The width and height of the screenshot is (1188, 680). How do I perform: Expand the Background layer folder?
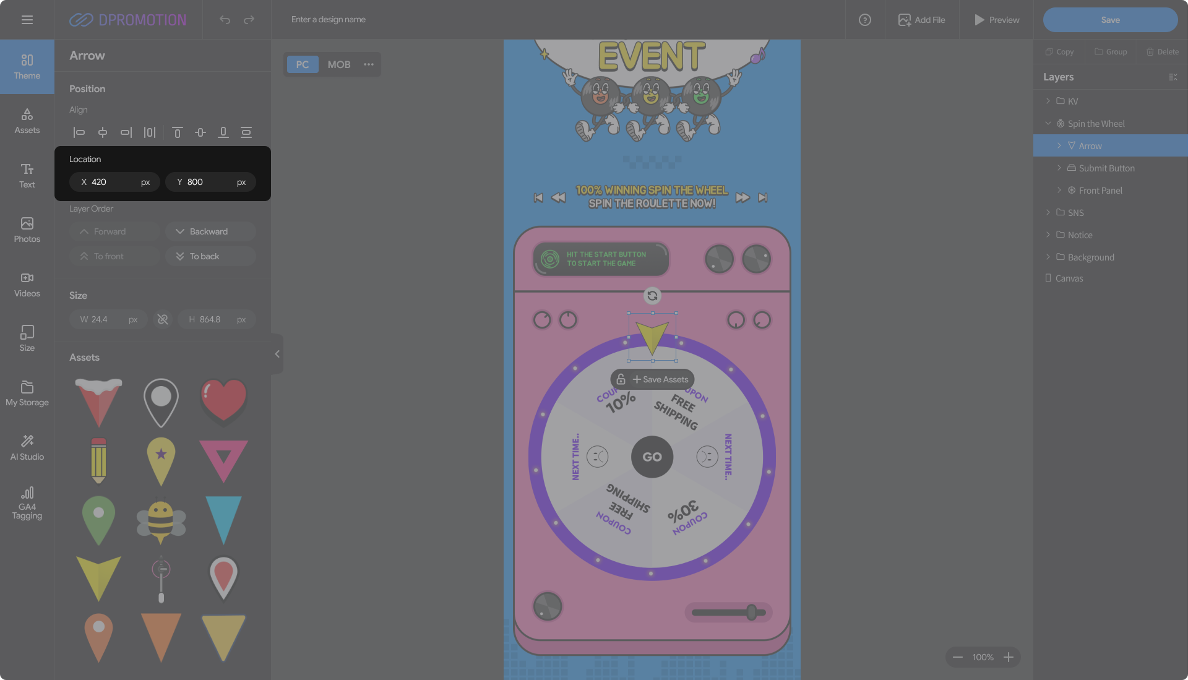(1048, 257)
